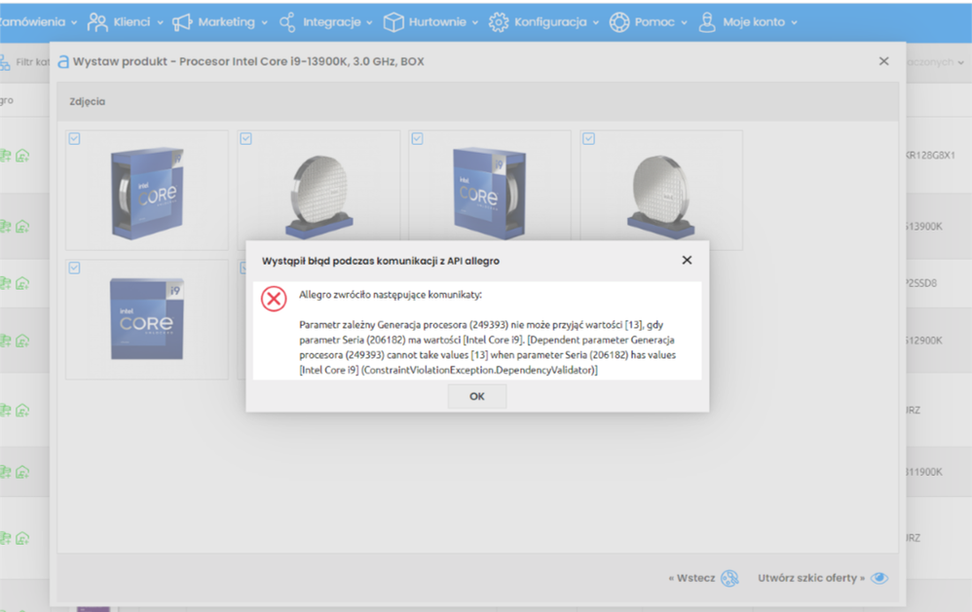Uncheck the checkbox on the front-facing Core box photo

(x=74, y=268)
